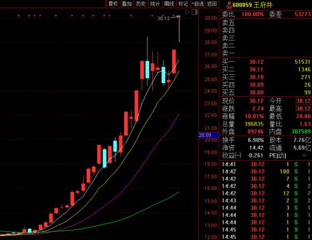Open the 历史 history view
The width and height of the screenshot is (312, 240).
[141, 4]
